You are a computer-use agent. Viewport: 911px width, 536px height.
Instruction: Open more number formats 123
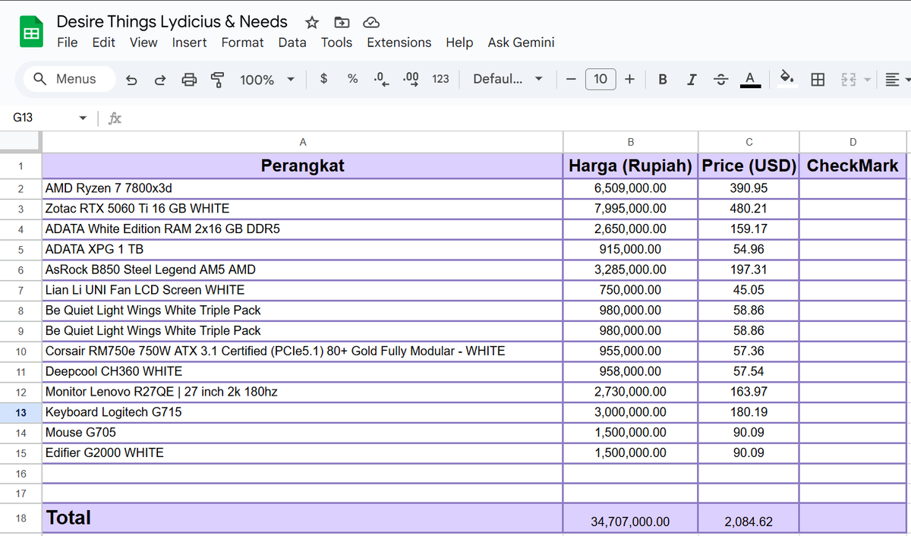pos(440,78)
